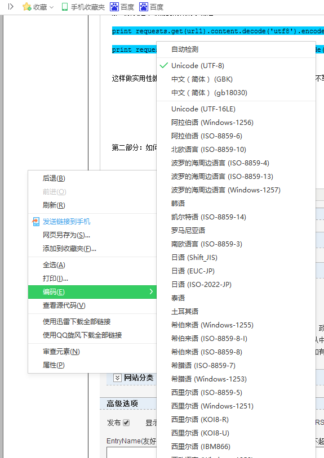Open the first 百度 paw bookmark
This screenshot has height=458, width=324.
click(x=122, y=7)
